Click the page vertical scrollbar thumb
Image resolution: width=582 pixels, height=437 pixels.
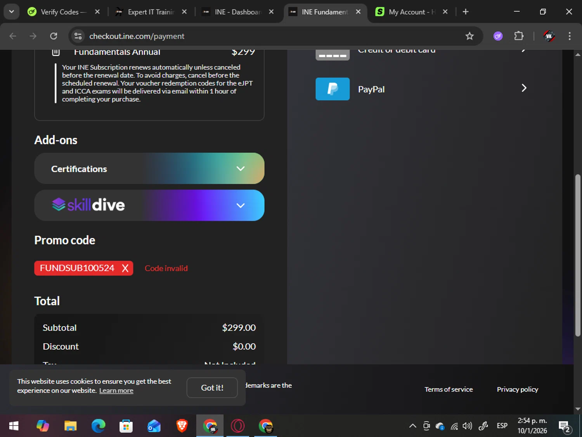pos(578,255)
